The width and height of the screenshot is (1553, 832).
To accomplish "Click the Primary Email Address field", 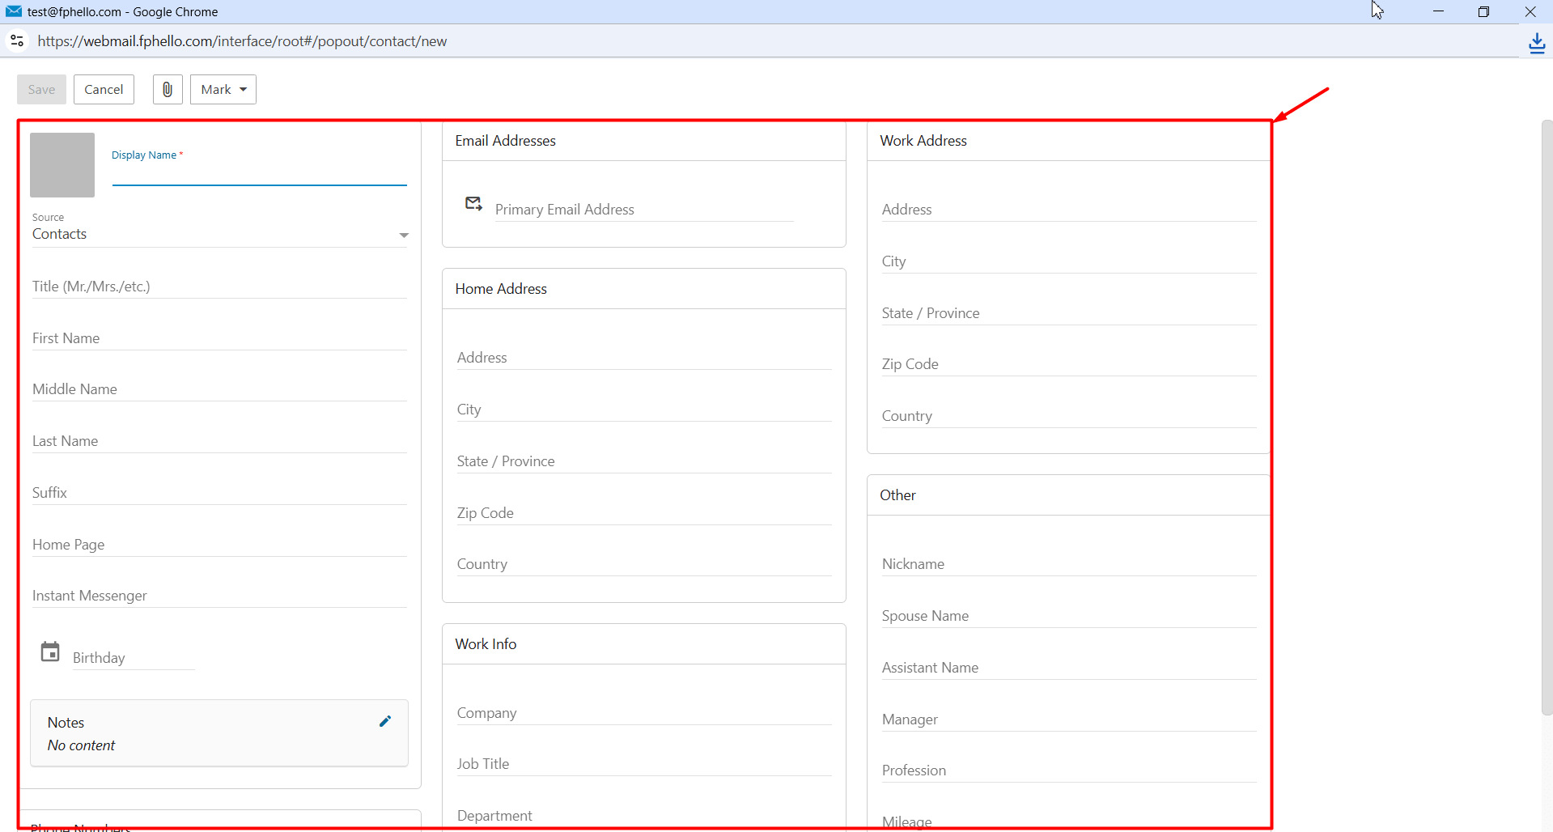I will point(643,210).
